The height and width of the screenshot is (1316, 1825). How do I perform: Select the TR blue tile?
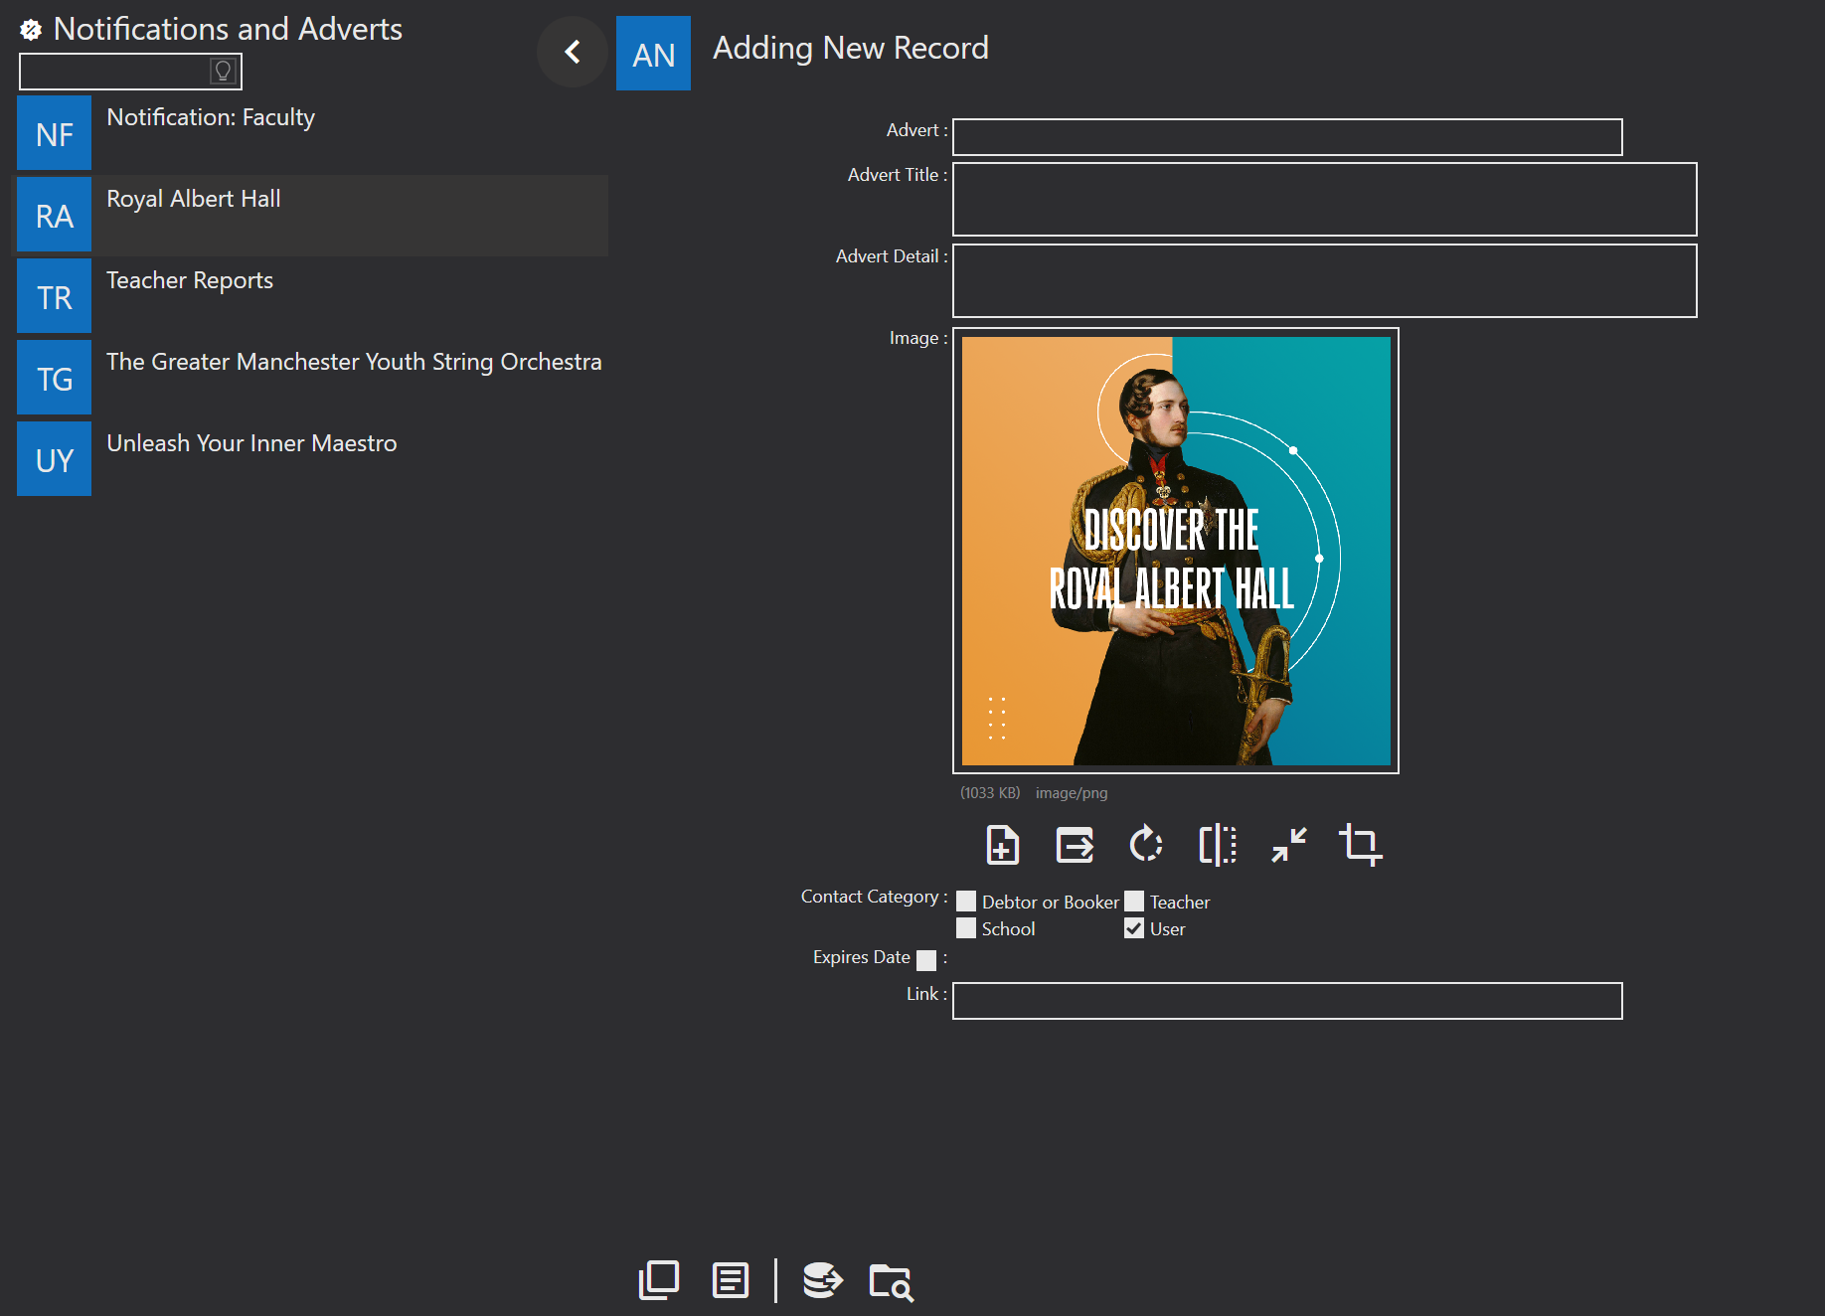pyautogui.click(x=55, y=296)
